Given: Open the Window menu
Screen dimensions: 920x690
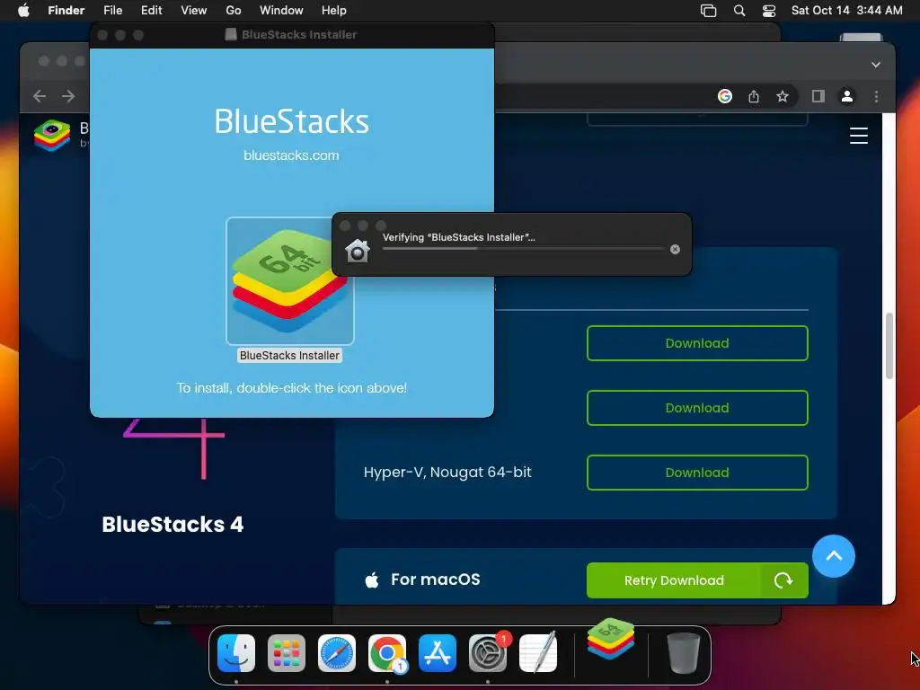Looking at the screenshot, I should [281, 11].
